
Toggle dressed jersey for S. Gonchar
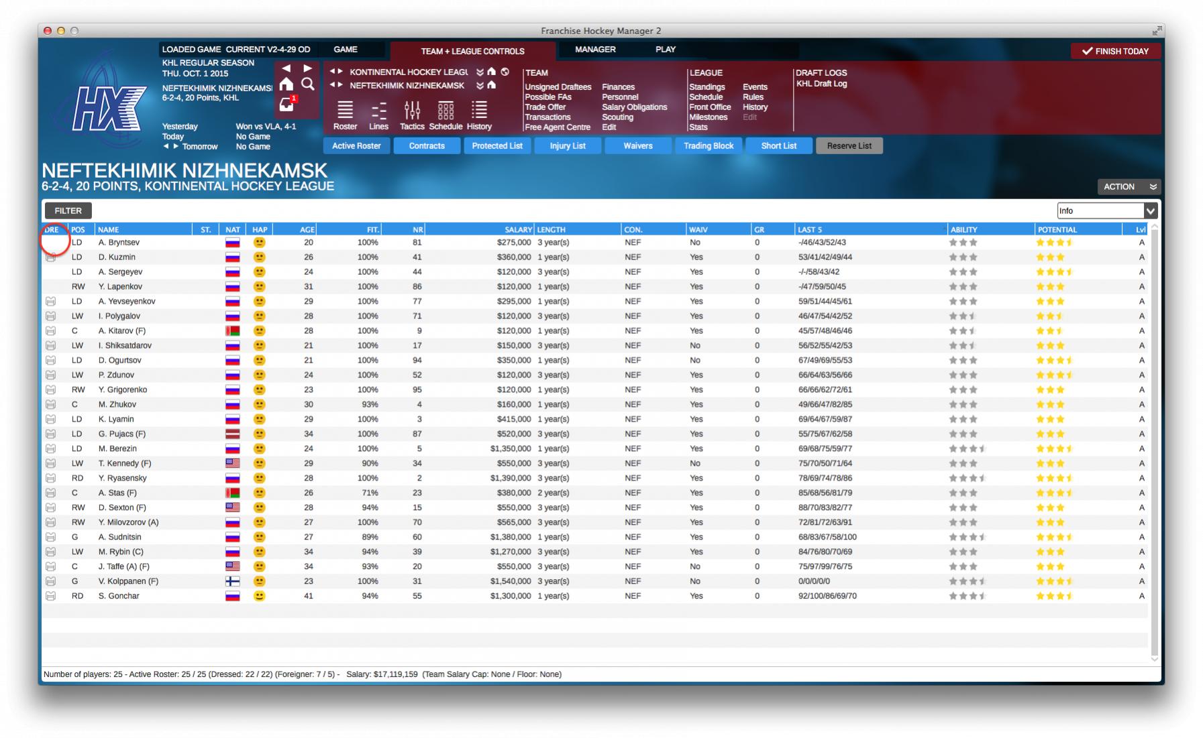[x=50, y=597]
